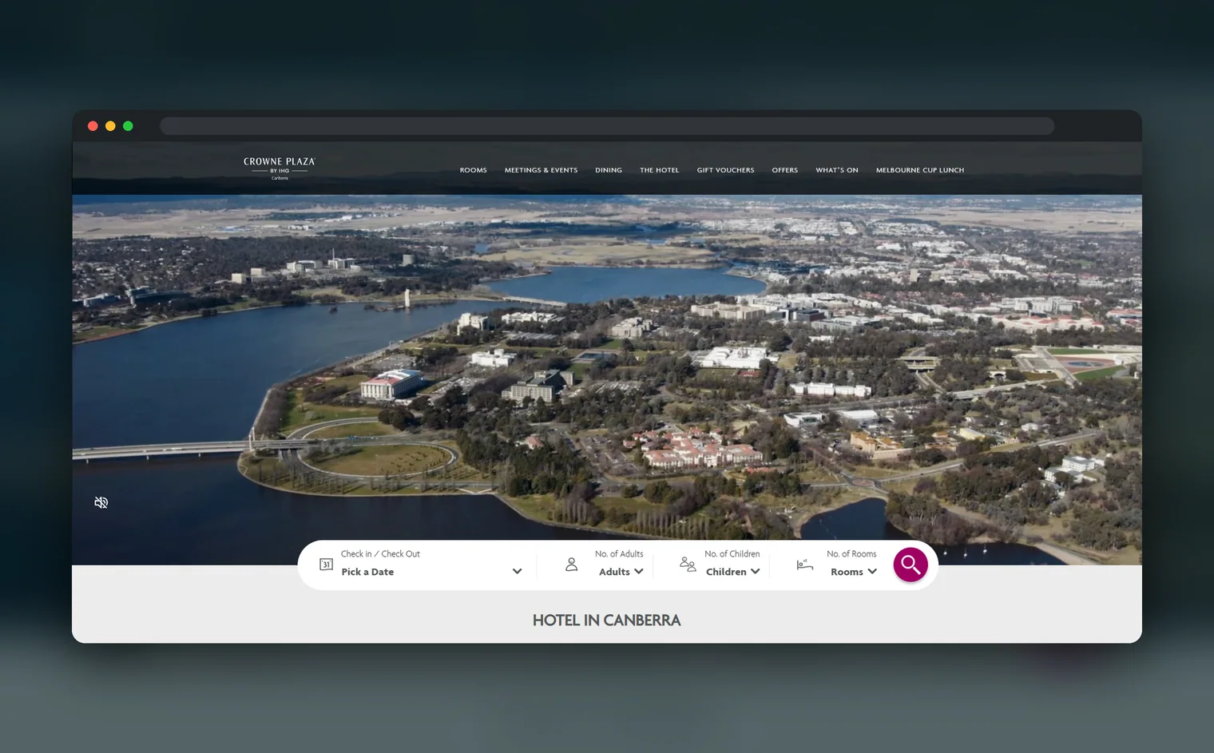
Task: Click the red close window button
Action: tap(93, 126)
